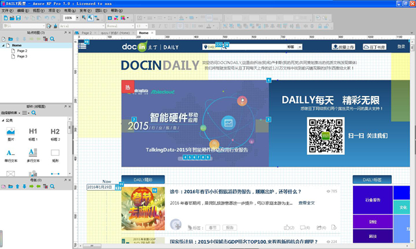Click the 科技 dark purple tag tile

tap(372, 236)
